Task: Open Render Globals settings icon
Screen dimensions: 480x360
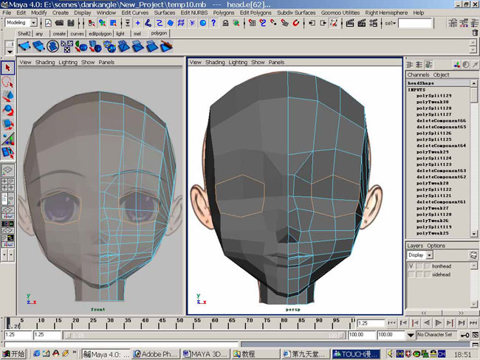Action: pos(373,23)
